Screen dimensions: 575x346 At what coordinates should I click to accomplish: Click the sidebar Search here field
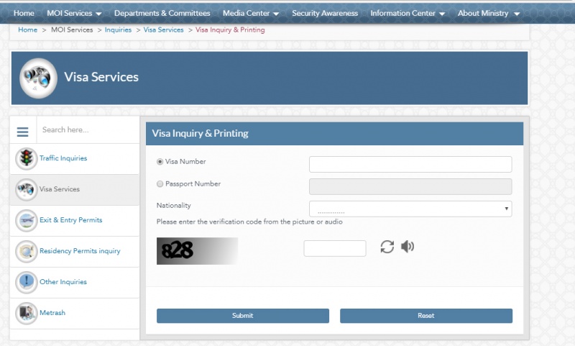pyautogui.click(x=88, y=130)
